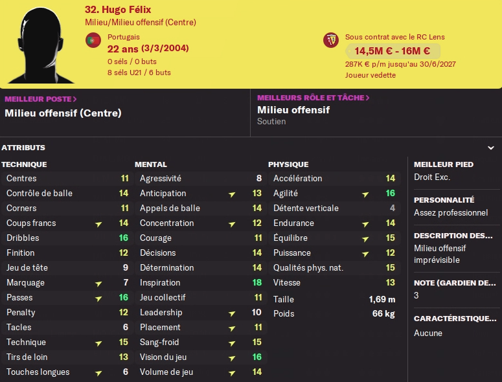Click the arrow icon beside Touches longues
The image size is (502, 382).
[x=98, y=372]
